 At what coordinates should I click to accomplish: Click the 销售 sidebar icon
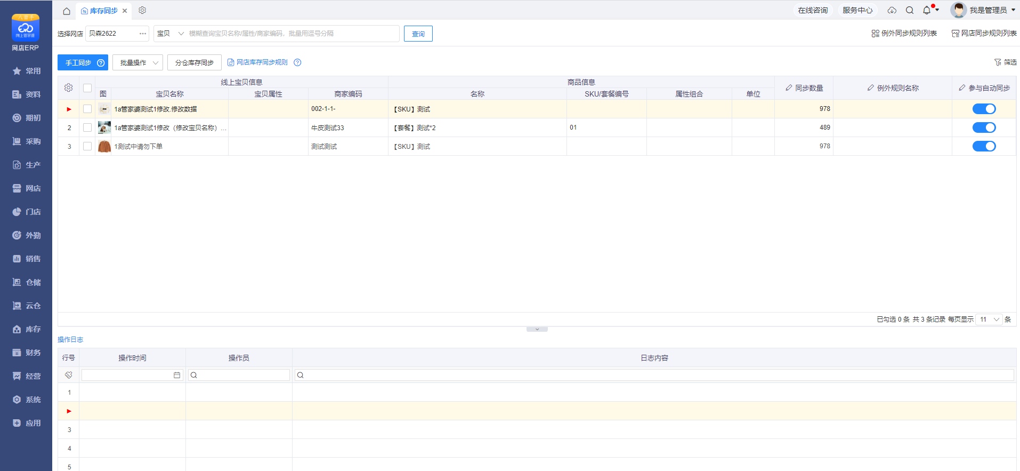[x=17, y=259]
